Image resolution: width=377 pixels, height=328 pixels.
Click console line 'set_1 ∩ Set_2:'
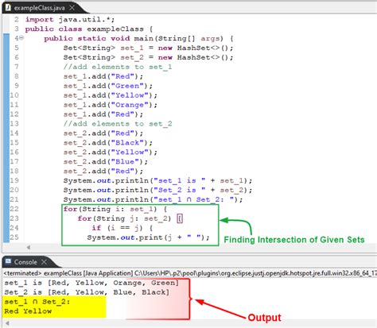pos(37,302)
